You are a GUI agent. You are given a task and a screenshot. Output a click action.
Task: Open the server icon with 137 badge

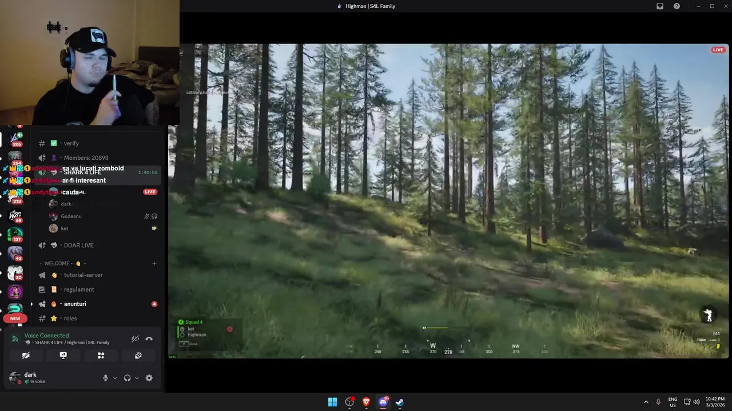15,234
